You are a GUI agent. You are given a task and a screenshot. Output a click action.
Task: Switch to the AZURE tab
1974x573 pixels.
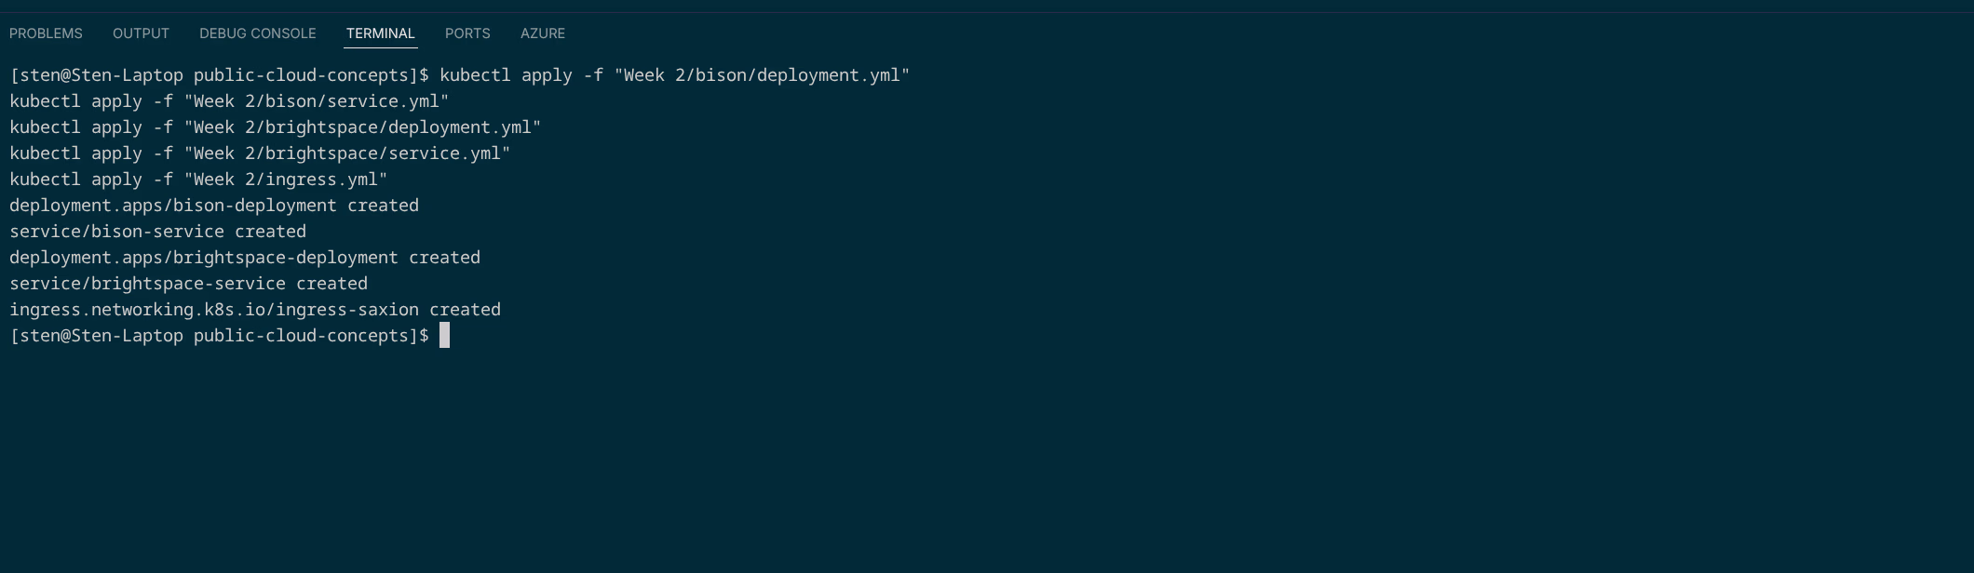(542, 33)
